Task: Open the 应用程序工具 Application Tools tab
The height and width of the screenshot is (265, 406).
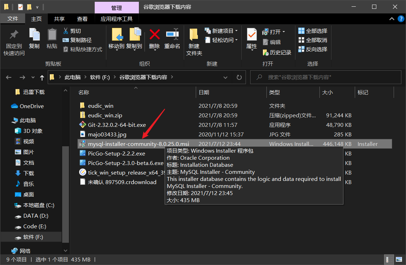Action: [117, 19]
